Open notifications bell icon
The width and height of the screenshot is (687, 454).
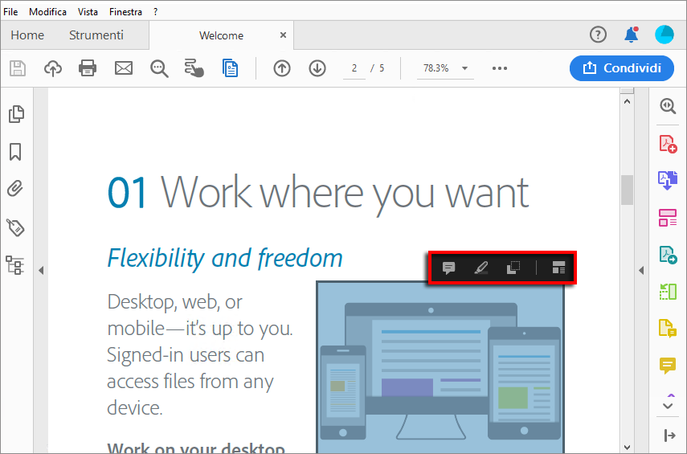point(632,35)
